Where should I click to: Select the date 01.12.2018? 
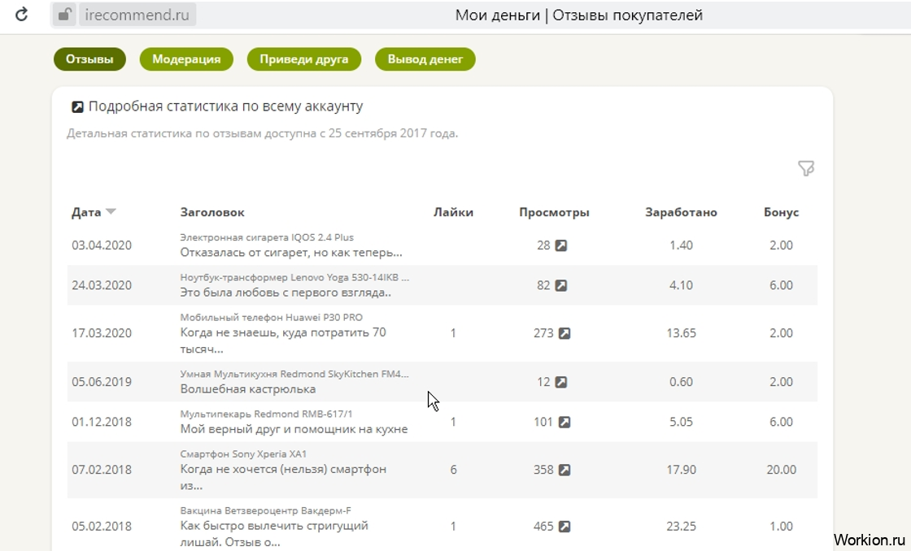[x=102, y=422]
